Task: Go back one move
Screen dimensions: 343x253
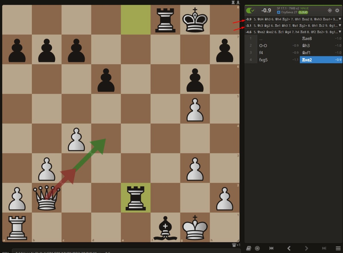Action: (289, 248)
